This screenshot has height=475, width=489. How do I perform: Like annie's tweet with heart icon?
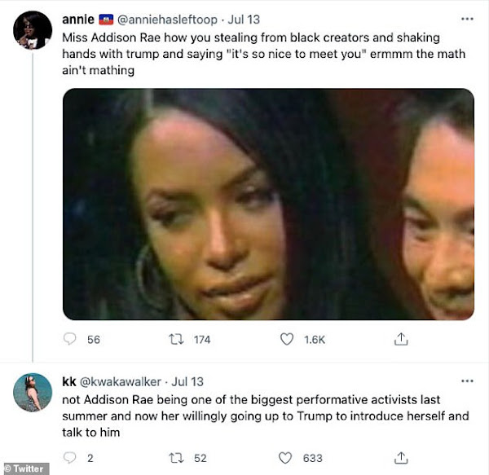coord(287,339)
